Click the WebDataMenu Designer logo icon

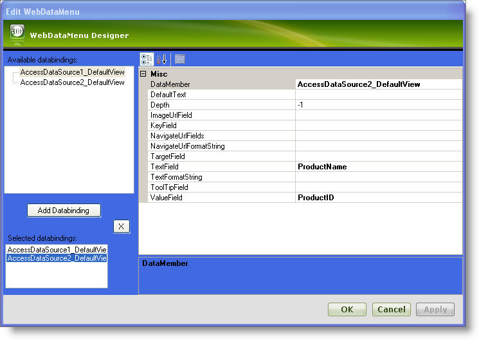click(17, 32)
